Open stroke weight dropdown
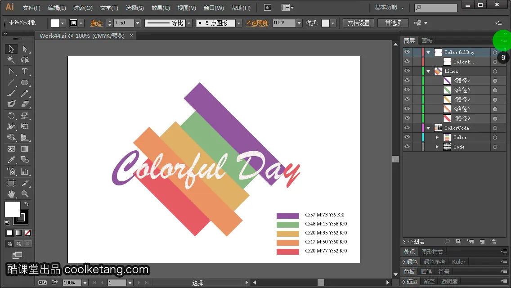 pos(138,23)
